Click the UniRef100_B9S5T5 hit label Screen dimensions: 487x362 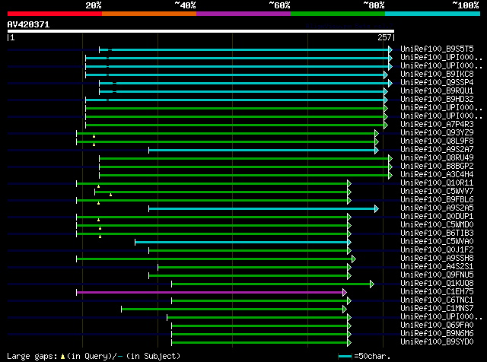[437, 49]
